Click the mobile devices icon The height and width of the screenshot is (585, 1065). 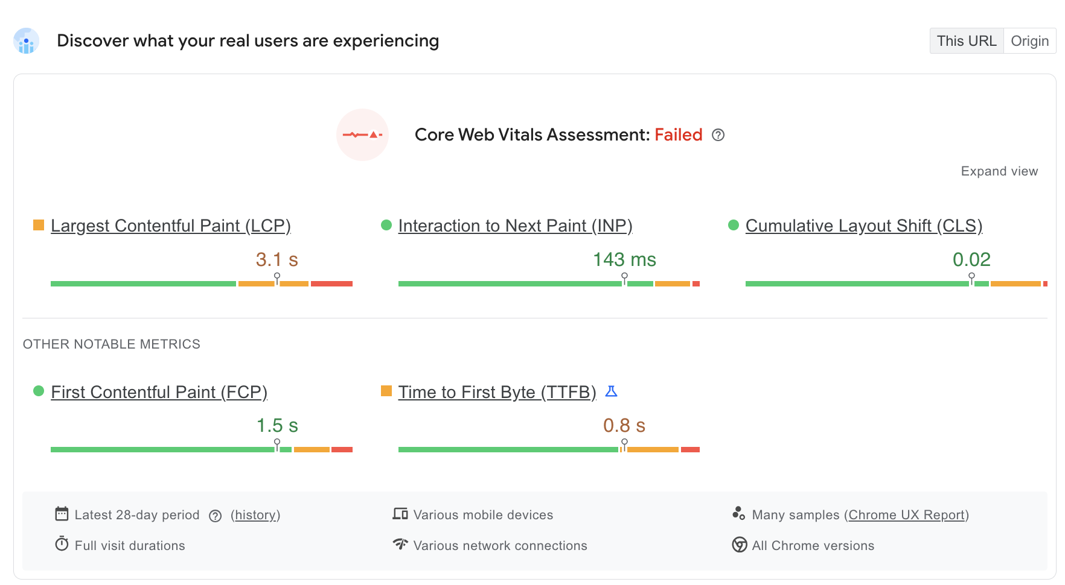tap(400, 514)
